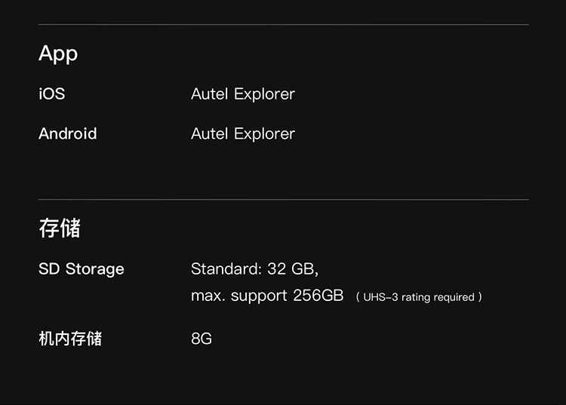Click the max. support text
The width and height of the screenshot is (566, 405).
click(239, 296)
